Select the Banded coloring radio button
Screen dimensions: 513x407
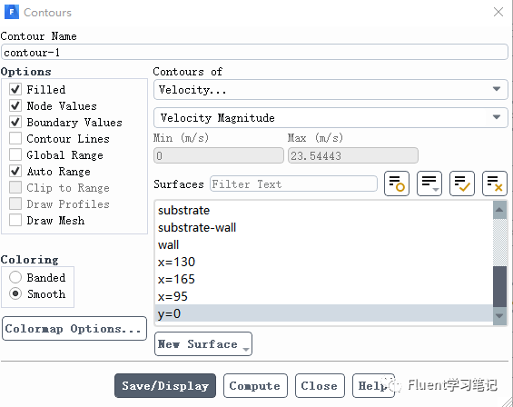(x=15, y=277)
